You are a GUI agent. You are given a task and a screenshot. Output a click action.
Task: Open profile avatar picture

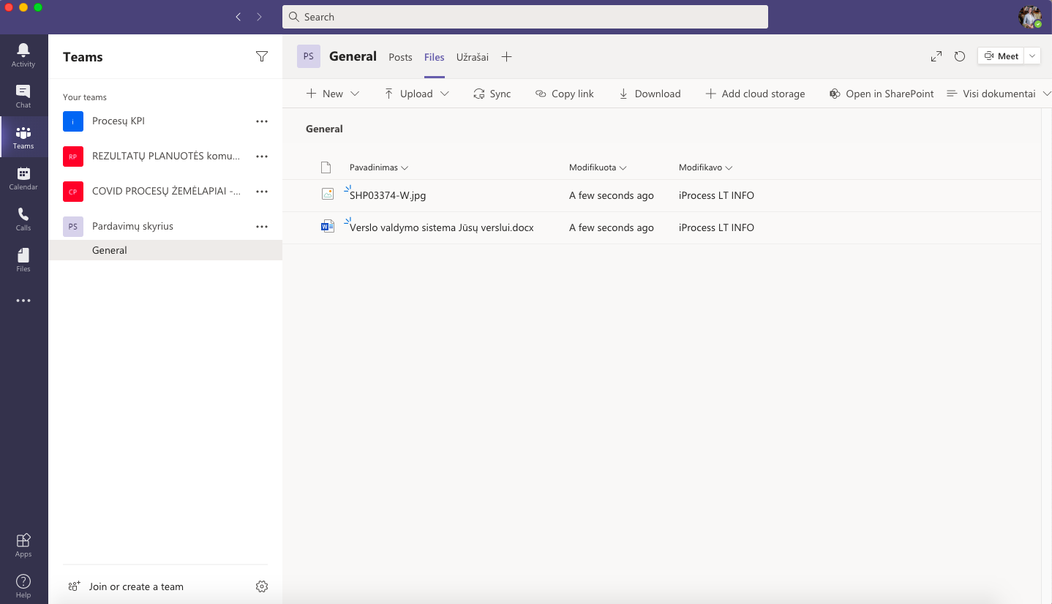[x=1030, y=18]
